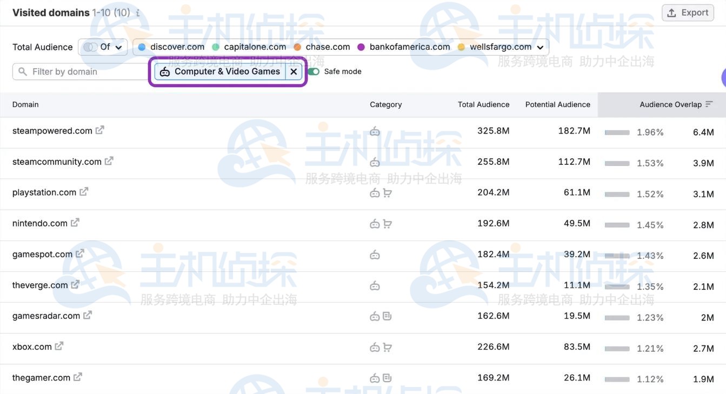Open the Of comparison dropdown
The image size is (726, 394).
pos(118,46)
